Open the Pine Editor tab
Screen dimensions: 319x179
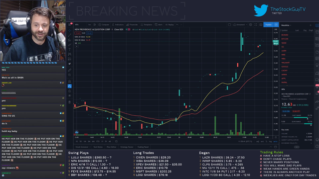point(111,147)
